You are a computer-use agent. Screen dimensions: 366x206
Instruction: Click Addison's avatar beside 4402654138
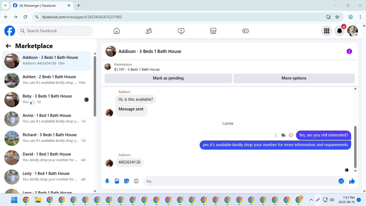coord(109,163)
